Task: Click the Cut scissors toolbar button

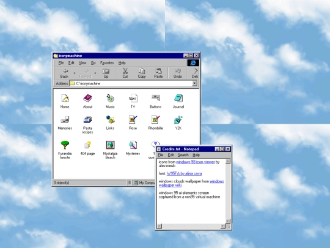Action: pyautogui.click(x=125, y=73)
